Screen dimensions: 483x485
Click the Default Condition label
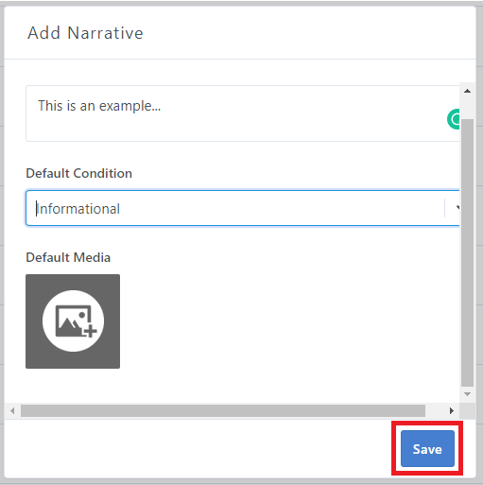(x=78, y=173)
